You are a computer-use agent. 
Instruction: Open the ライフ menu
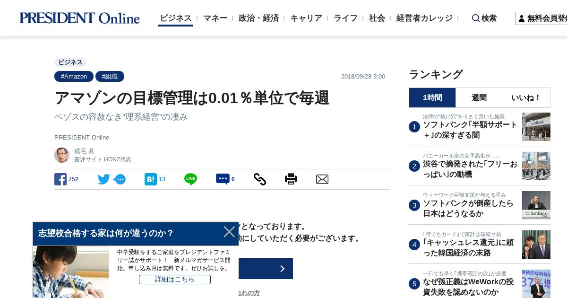[345, 18]
